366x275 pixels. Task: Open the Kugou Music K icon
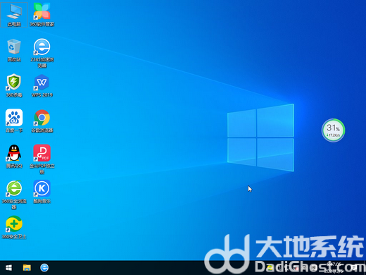coord(42,192)
